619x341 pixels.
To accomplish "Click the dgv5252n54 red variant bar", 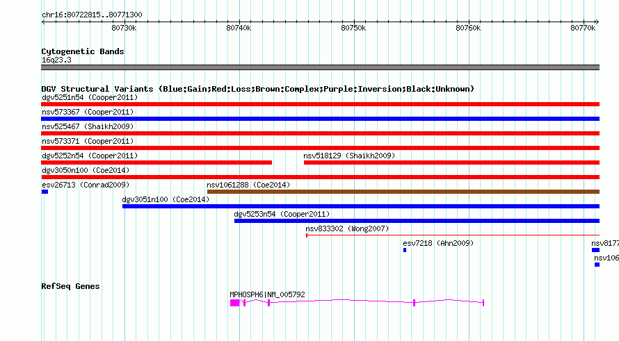I will [156, 163].
